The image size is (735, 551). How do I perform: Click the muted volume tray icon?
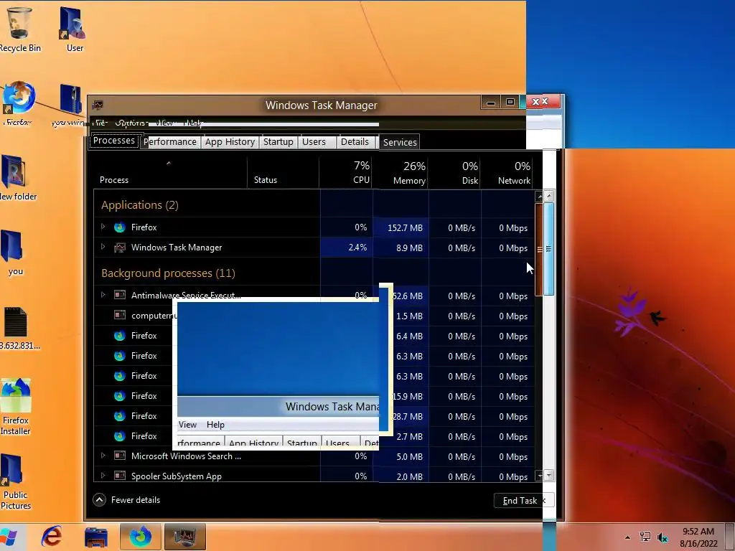(x=663, y=537)
